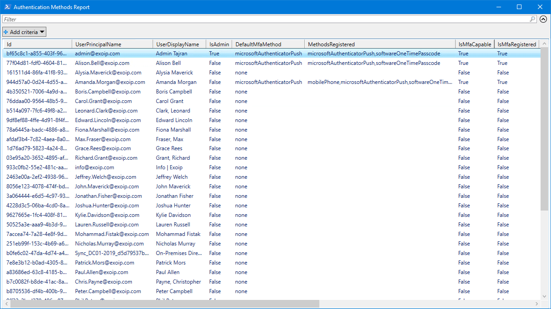Select the Alison.Bell@exoip.com row
This screenshot has width=551, height=309.
[102, 63]
